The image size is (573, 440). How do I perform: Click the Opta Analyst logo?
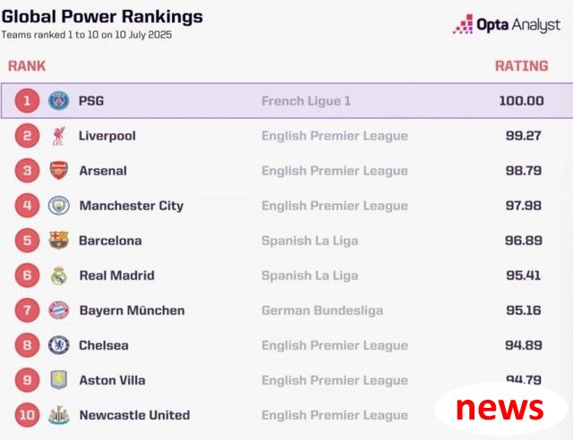click(507, 24)
